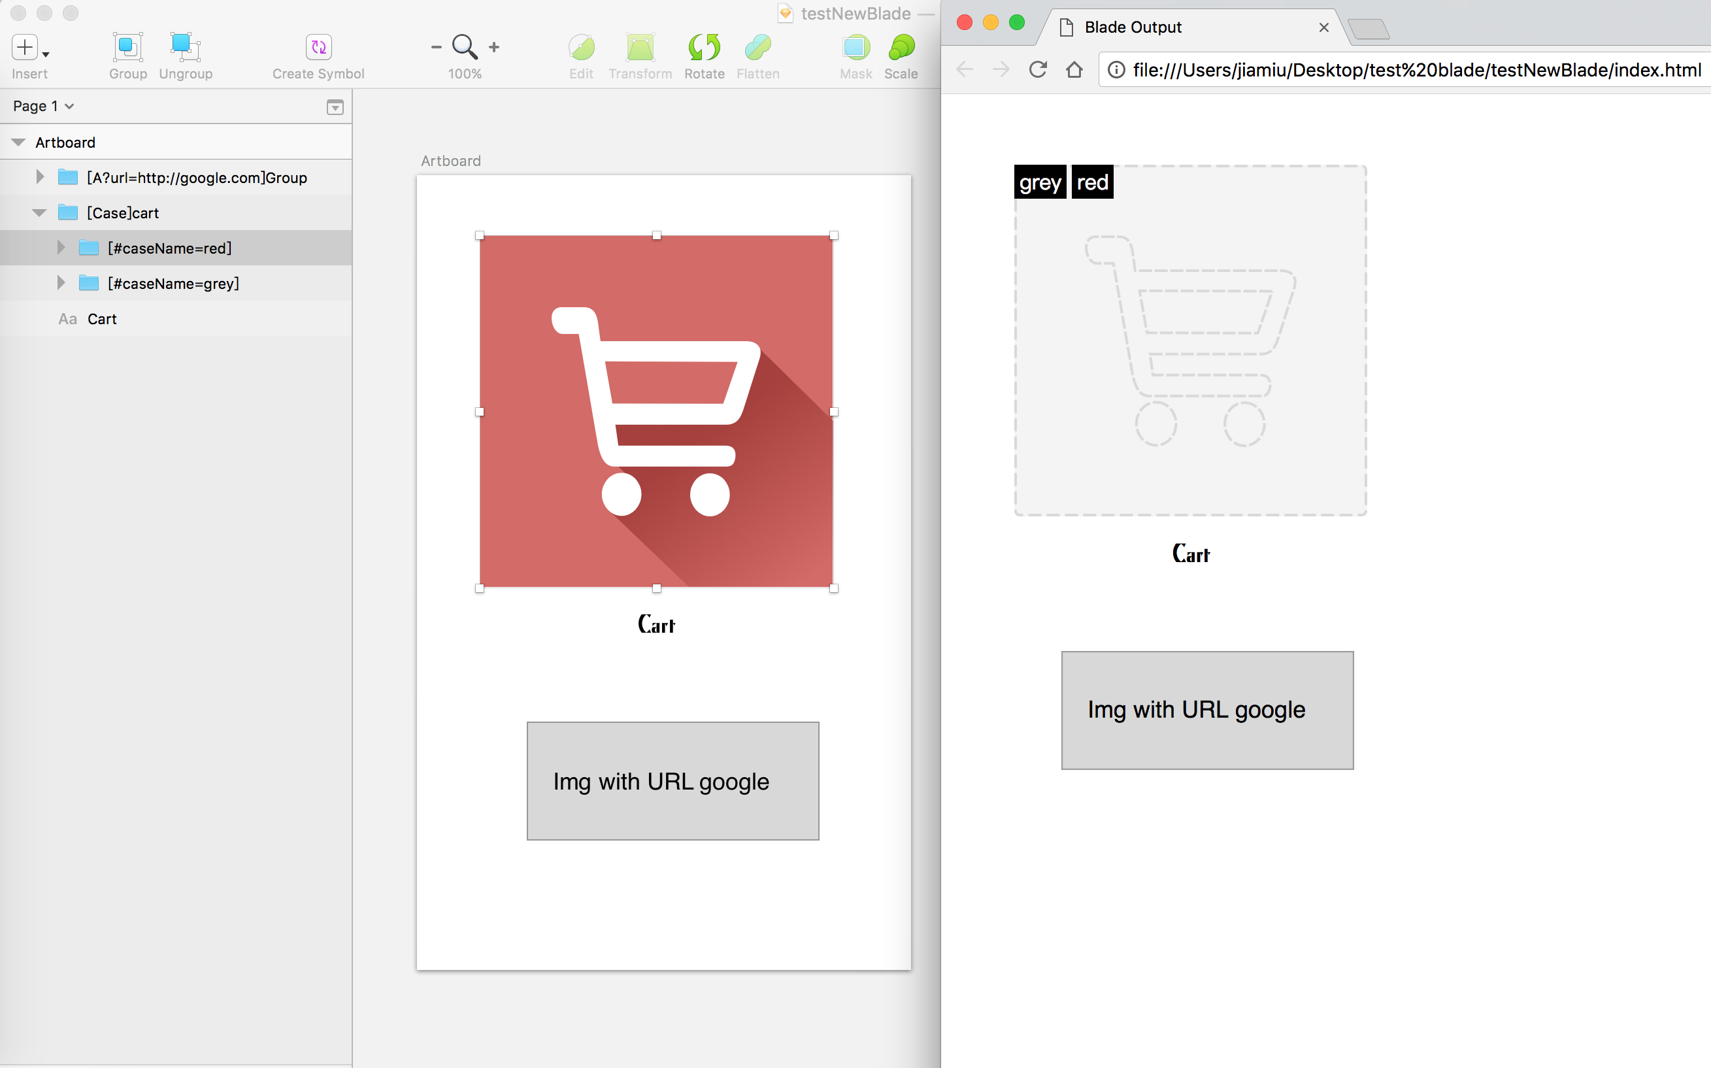Reload the Blade Output page
This screenshot has height=1068, width=1711.
point(1037,69)
